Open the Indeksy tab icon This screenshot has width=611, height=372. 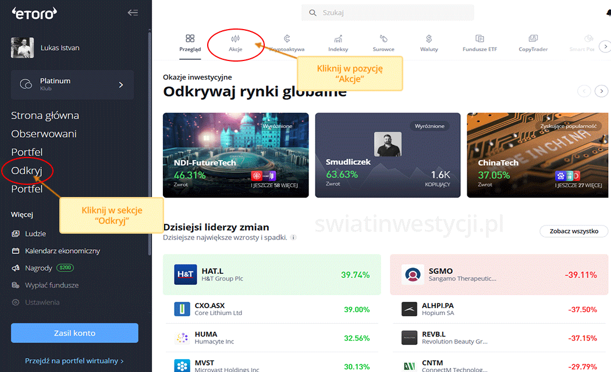click(338, 38)
